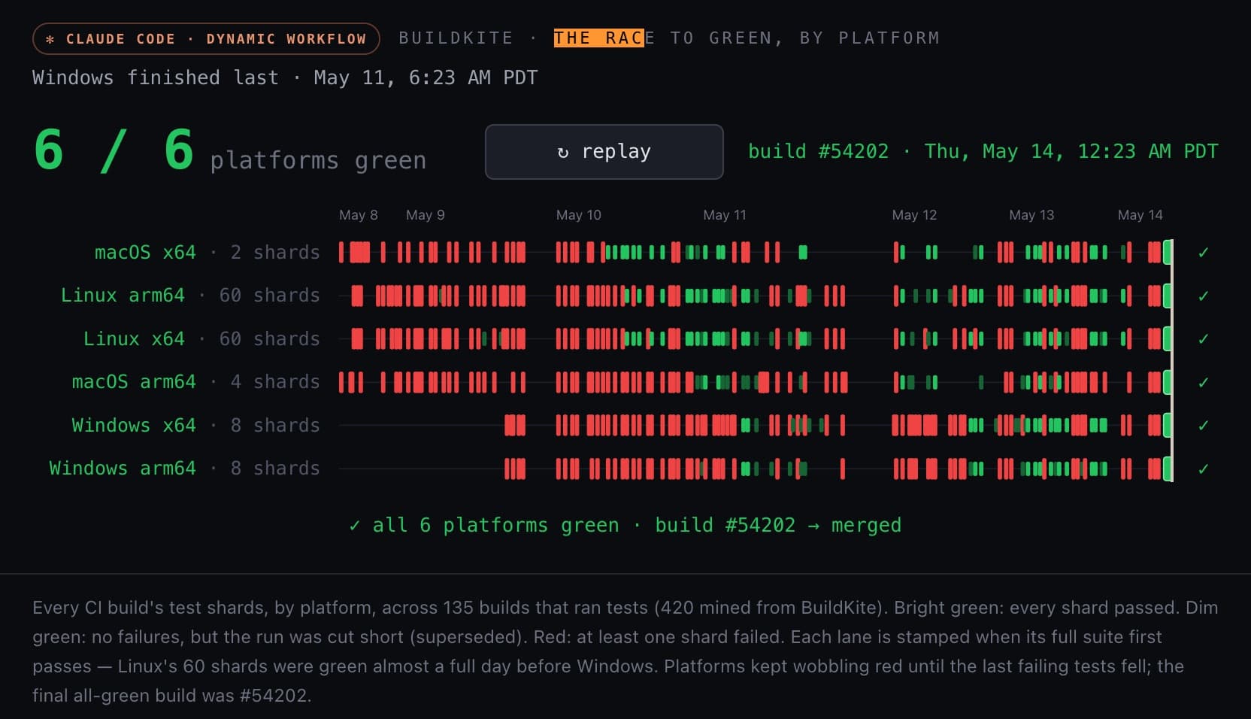
Task: Select the Windows x64 platform label
Action: [x=134, y=426]
